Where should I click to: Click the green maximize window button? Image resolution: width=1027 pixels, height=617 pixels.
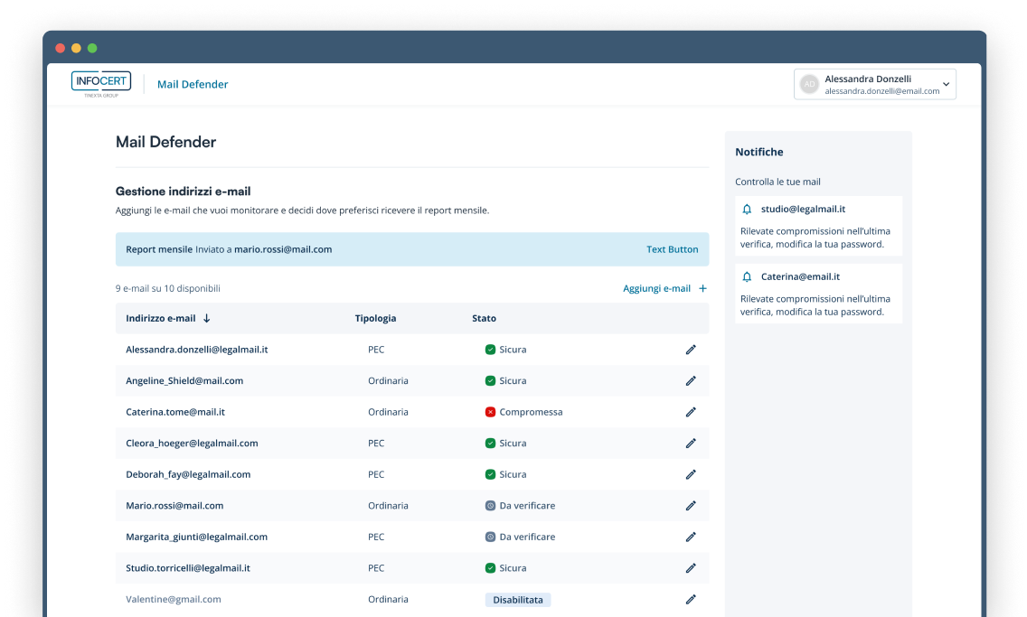[92, 48]
